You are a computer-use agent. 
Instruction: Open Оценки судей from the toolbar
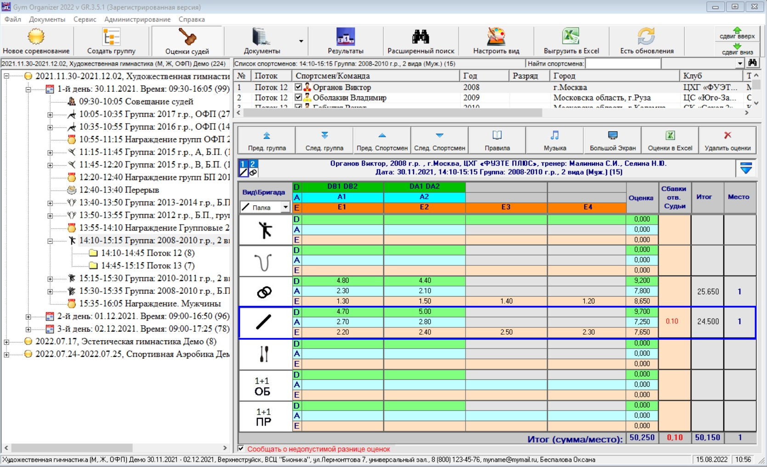[187, 40]
